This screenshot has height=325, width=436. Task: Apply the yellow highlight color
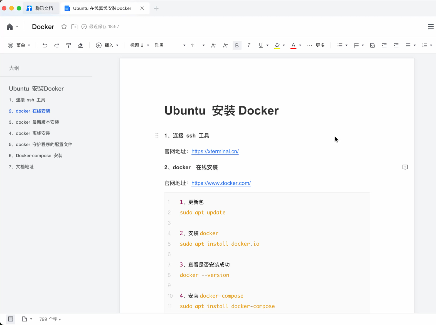277,45
